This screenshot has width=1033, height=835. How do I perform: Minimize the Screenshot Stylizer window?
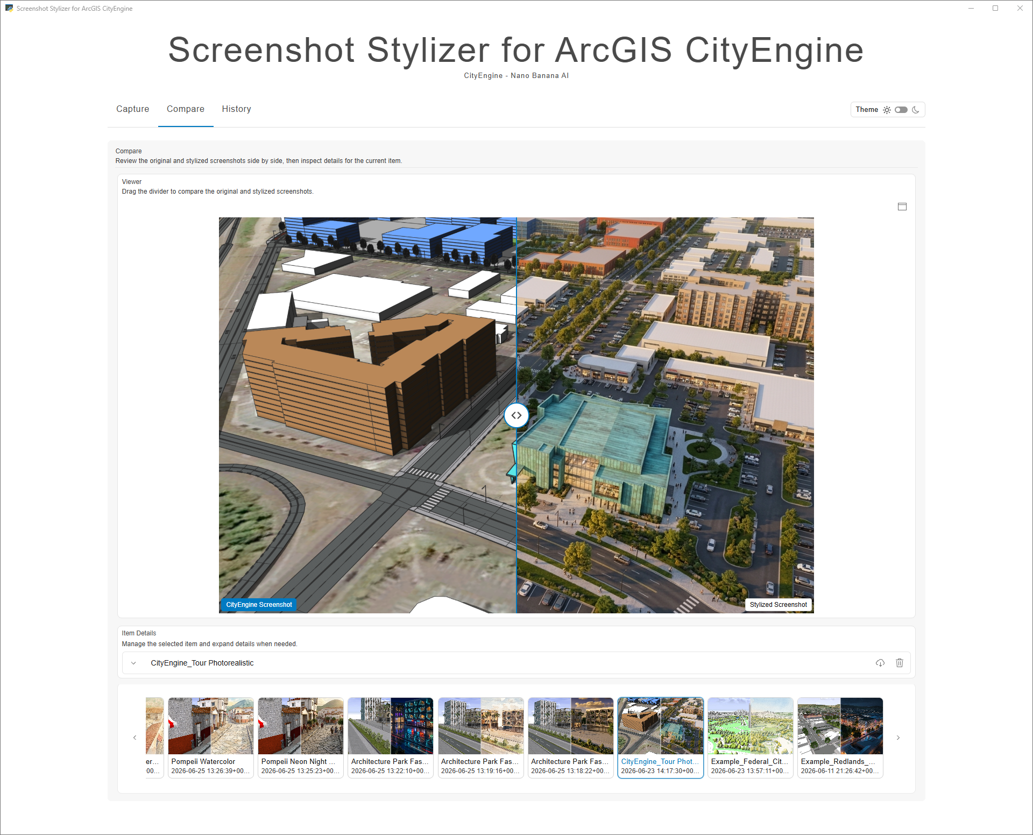tap(971, 9)
